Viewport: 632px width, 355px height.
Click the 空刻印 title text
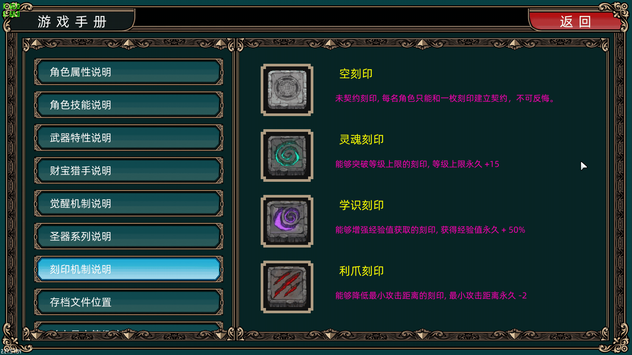356,74
